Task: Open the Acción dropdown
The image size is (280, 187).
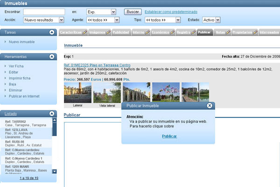Action: pos(62,20)
